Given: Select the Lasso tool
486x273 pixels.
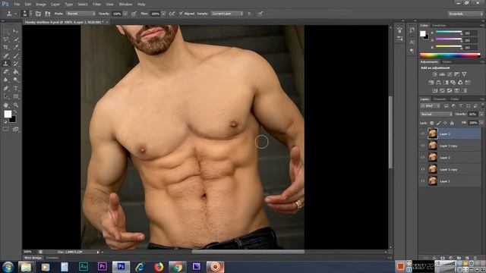Looking at the screenshot, I should [x=6, y=39].
